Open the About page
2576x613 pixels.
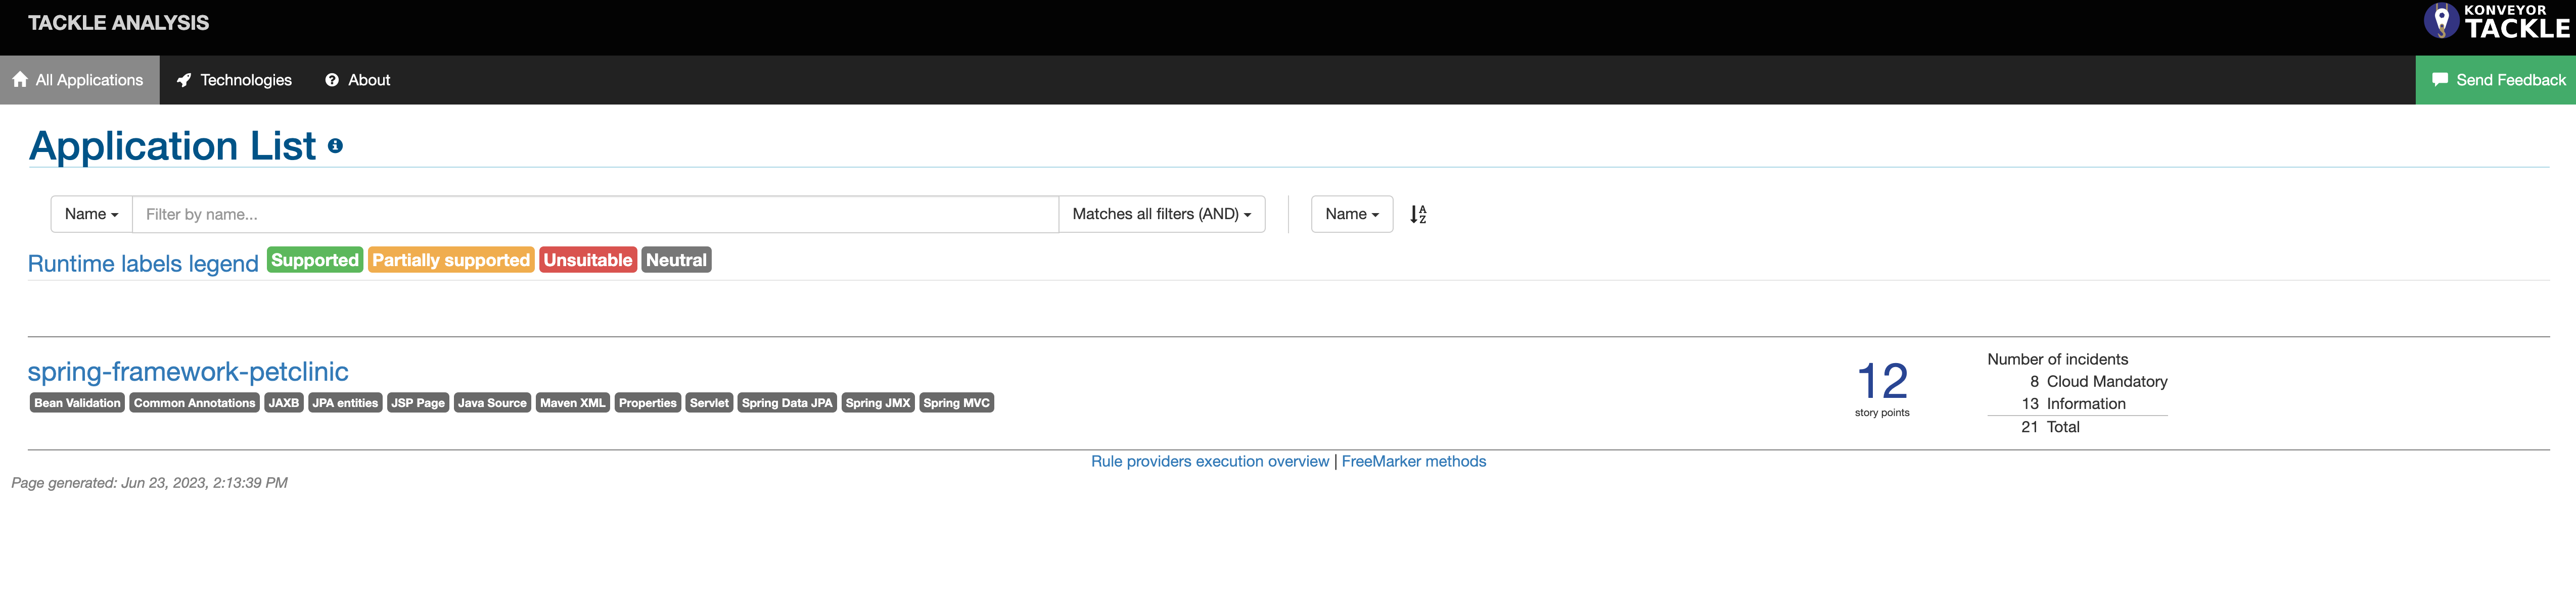[x=368, y=81]
